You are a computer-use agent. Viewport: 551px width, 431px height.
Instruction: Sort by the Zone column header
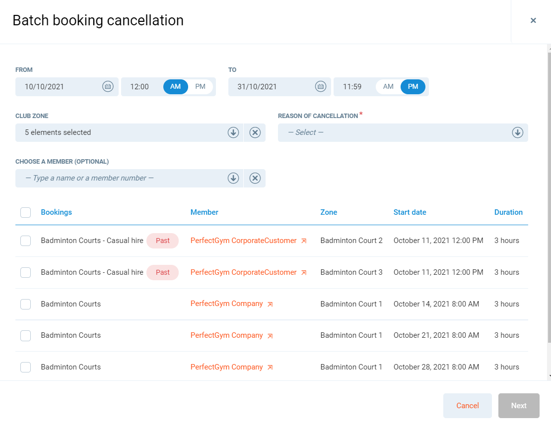coord(329,212)
